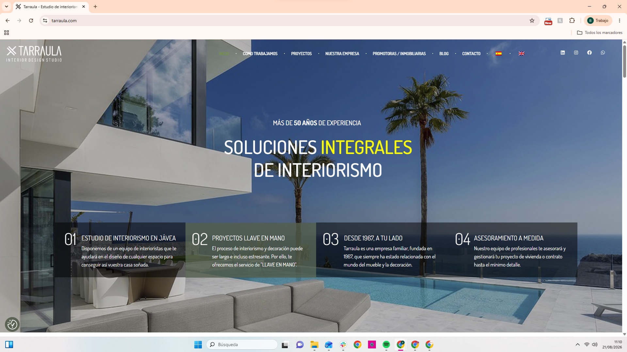This screenshot has width=627, height=352.
Task: Open a new browser tab
Action: [95, 7]
